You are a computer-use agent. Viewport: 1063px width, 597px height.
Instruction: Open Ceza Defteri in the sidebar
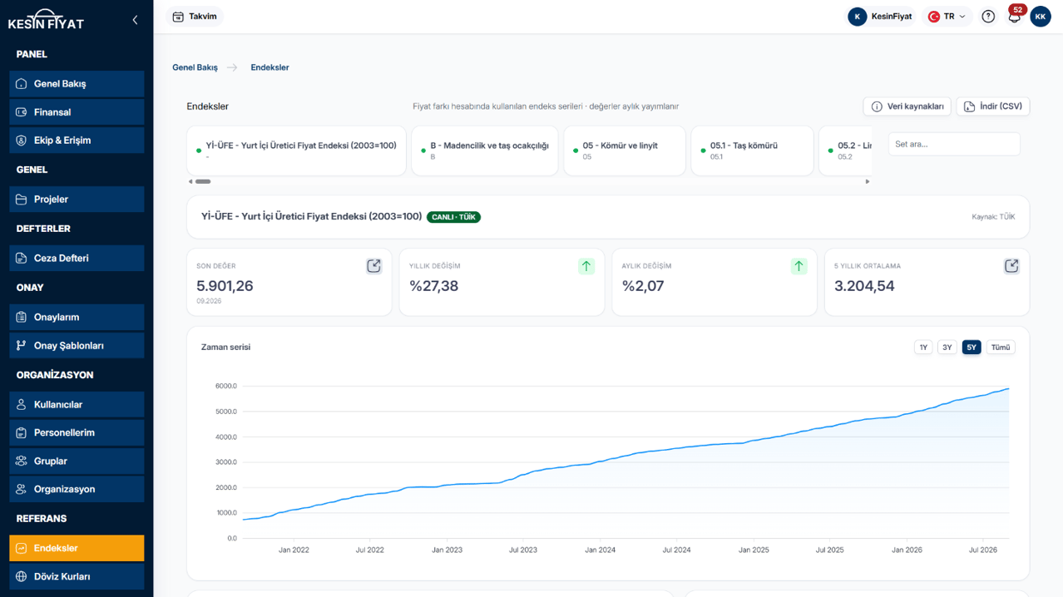coord(77,259)
